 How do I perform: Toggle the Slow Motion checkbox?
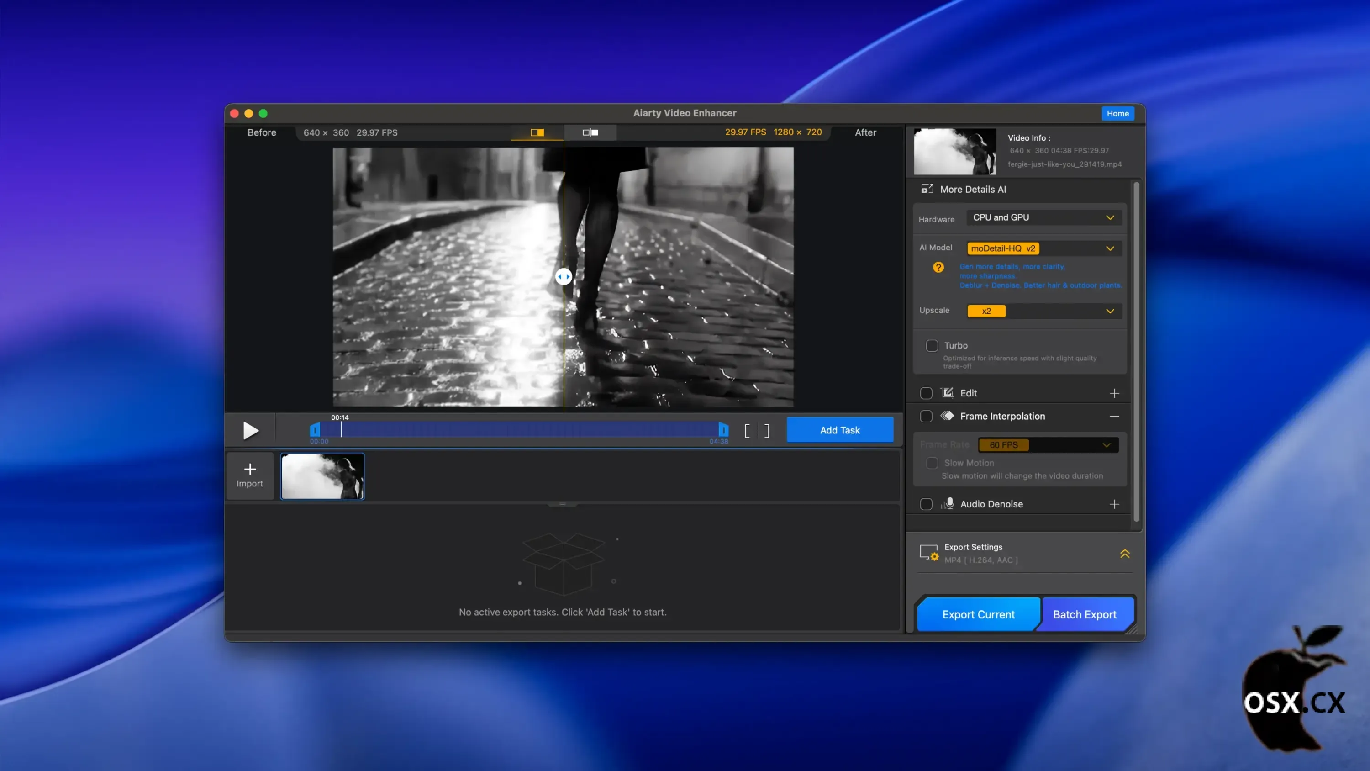pyautogui.click(x=932, y=463)
